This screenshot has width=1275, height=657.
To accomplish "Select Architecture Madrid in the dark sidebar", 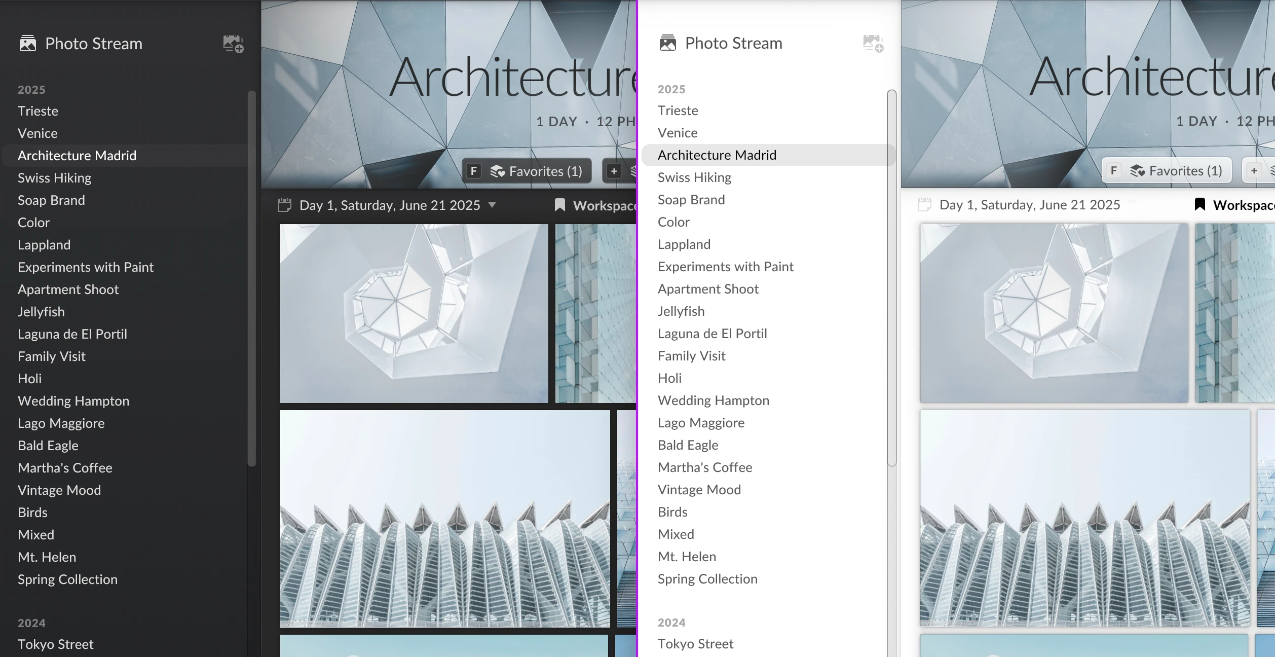I will [x=125, y=156].
